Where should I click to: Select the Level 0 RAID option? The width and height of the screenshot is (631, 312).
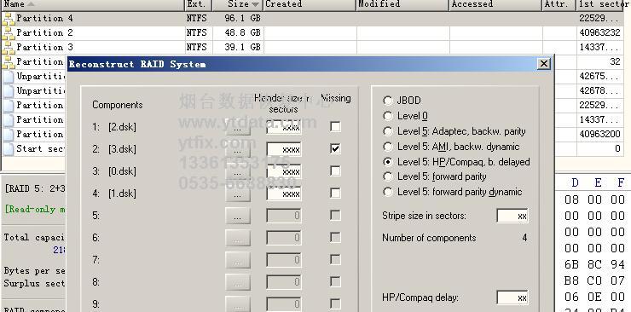(387, 116)
